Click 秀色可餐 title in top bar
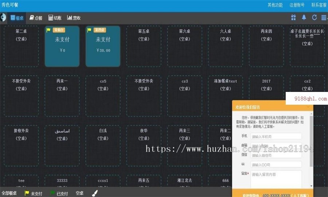The width and height of the screenshot is (328, 197). [10, 5]
